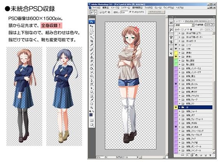Open the blend mode dropdown
The height and width of the screenshot is (163, 218).
(x=184, y=25)
